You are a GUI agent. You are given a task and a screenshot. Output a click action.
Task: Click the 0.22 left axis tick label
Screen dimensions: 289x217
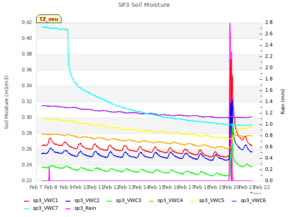point(27,181)
